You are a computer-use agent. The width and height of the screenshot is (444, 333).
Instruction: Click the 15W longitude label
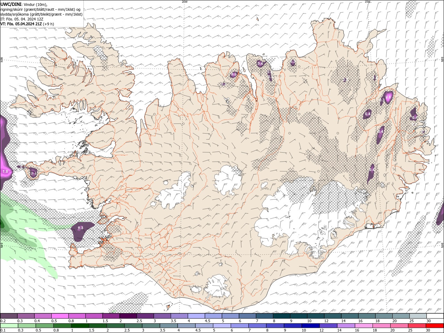click(367, 2)
